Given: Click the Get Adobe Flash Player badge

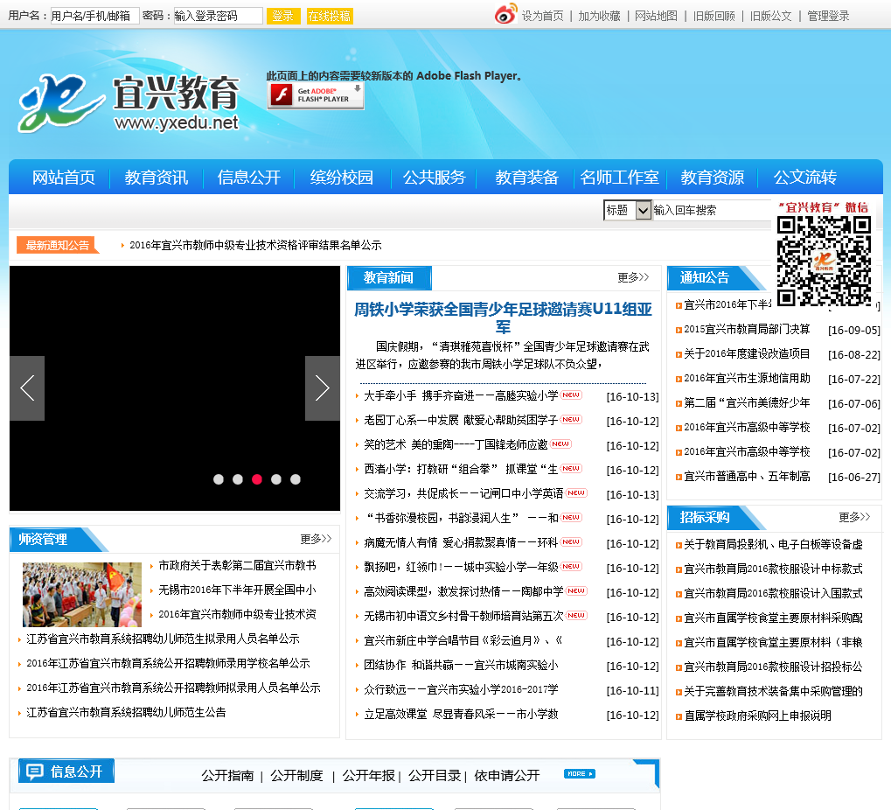Looking at the screenshot, I should coord(316,95).
